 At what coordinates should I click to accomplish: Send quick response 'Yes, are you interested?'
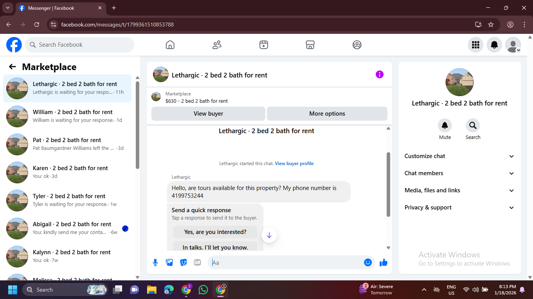click(x=215, y=232)
